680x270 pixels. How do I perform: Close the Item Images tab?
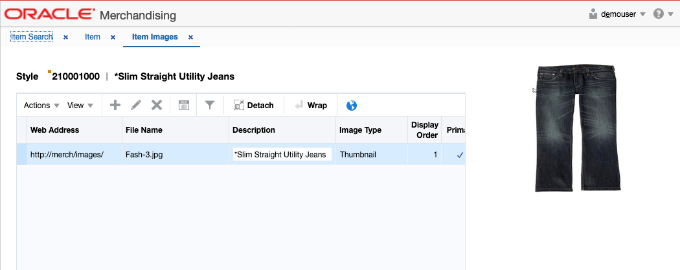(190, 38)
